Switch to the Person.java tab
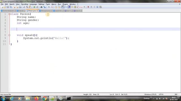 pos(32,11)
